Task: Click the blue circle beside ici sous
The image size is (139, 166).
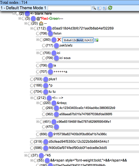Action: [56, 58]
